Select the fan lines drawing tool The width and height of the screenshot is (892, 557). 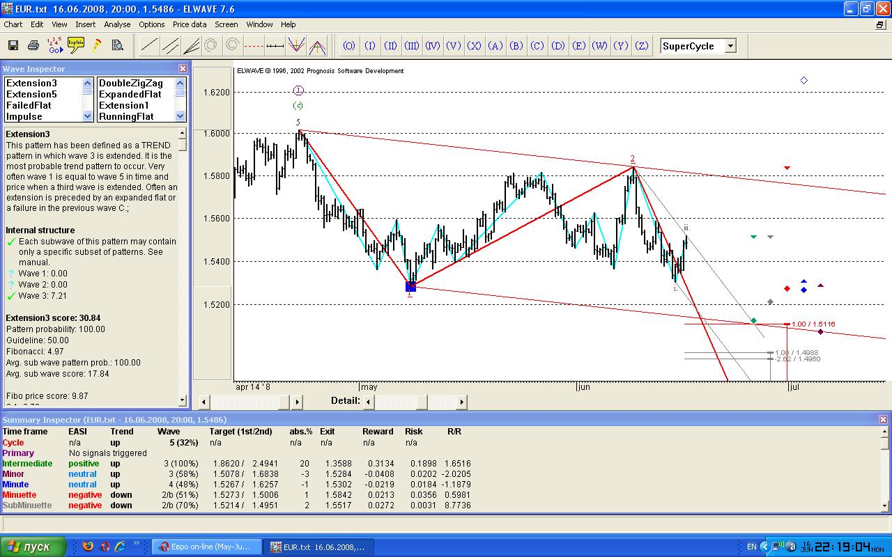click(191, 47)
